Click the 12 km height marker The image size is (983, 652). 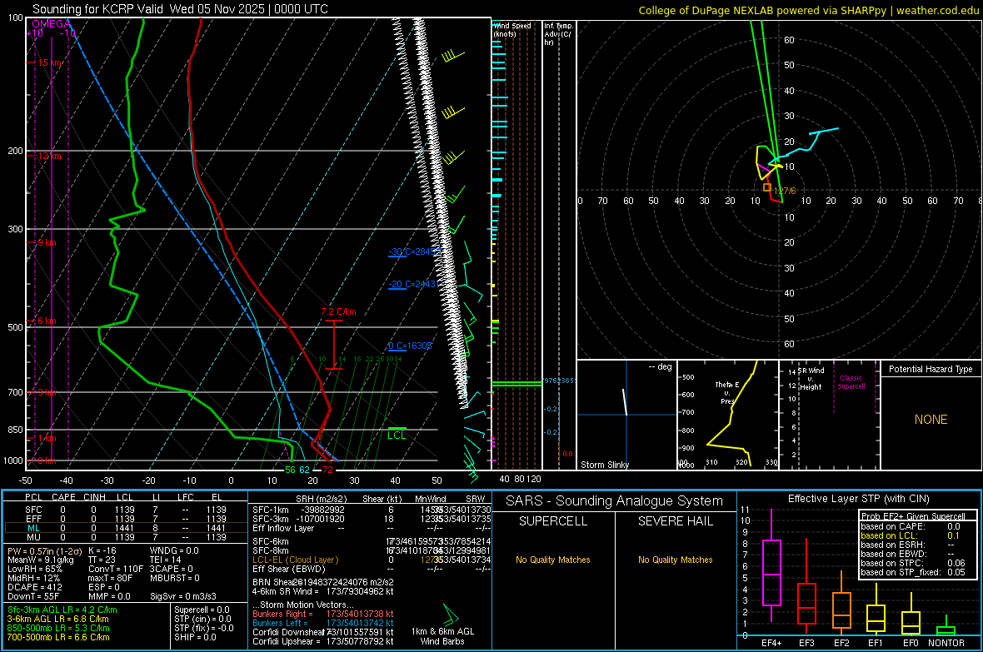click(x=49, y=156)
